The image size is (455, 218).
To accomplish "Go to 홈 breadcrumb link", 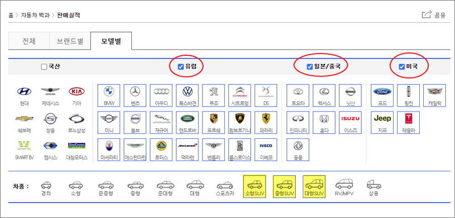I will (11, 15).
